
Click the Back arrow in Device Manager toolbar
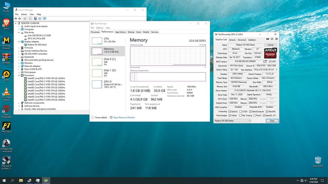click(x=16, y=19)
